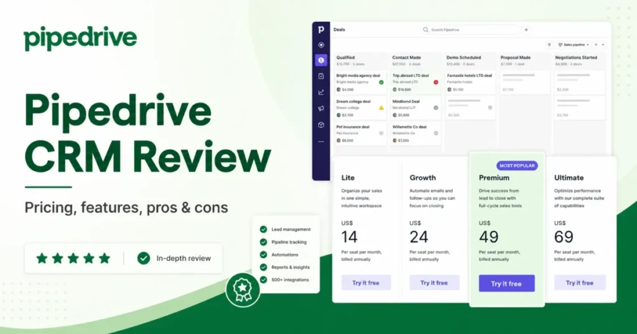Click the Deals page title
Screen dimensions: 637x334
point(339,30)
